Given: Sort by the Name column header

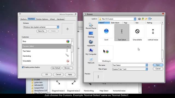Looking at the screenshot, I should click(x=104, y=23).
